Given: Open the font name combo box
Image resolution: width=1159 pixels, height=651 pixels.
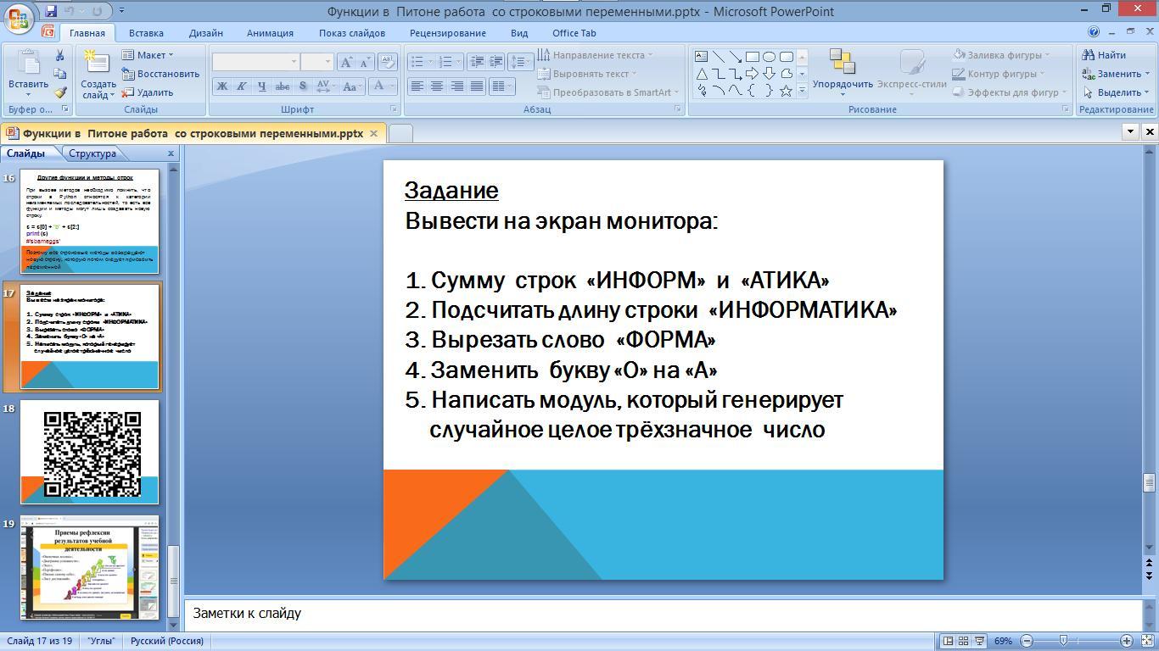Looking at the screenshot, I should click(255, 62).
